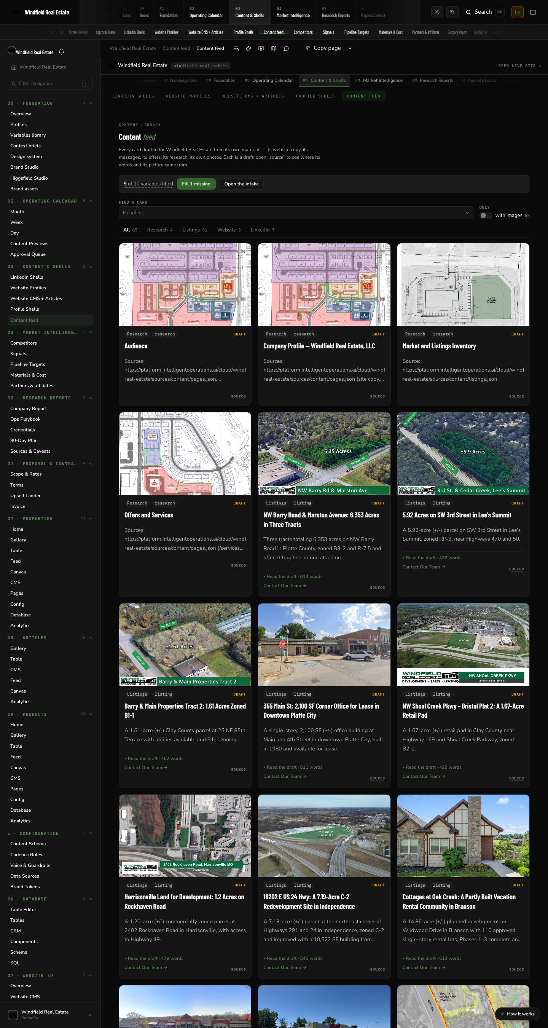This screenshot has width=548, height=1028.
Task: Click the map icon in breadcrumb toolbar
Action: 274,48
